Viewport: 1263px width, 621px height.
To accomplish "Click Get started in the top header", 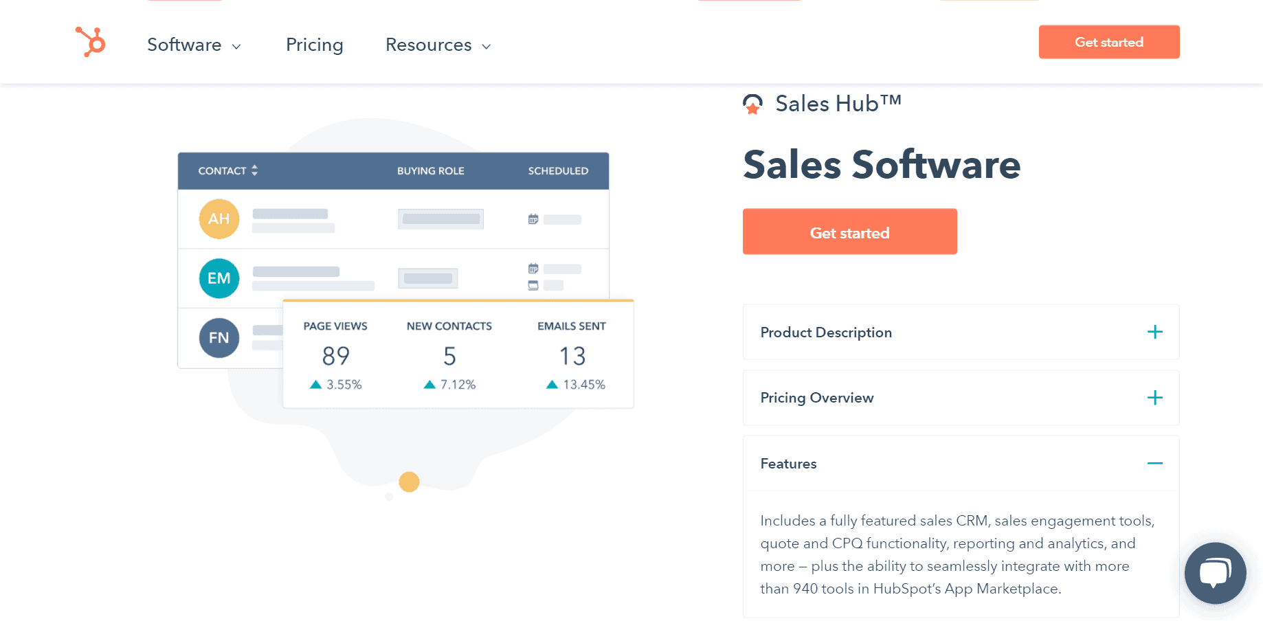I will pos(1108,42).
